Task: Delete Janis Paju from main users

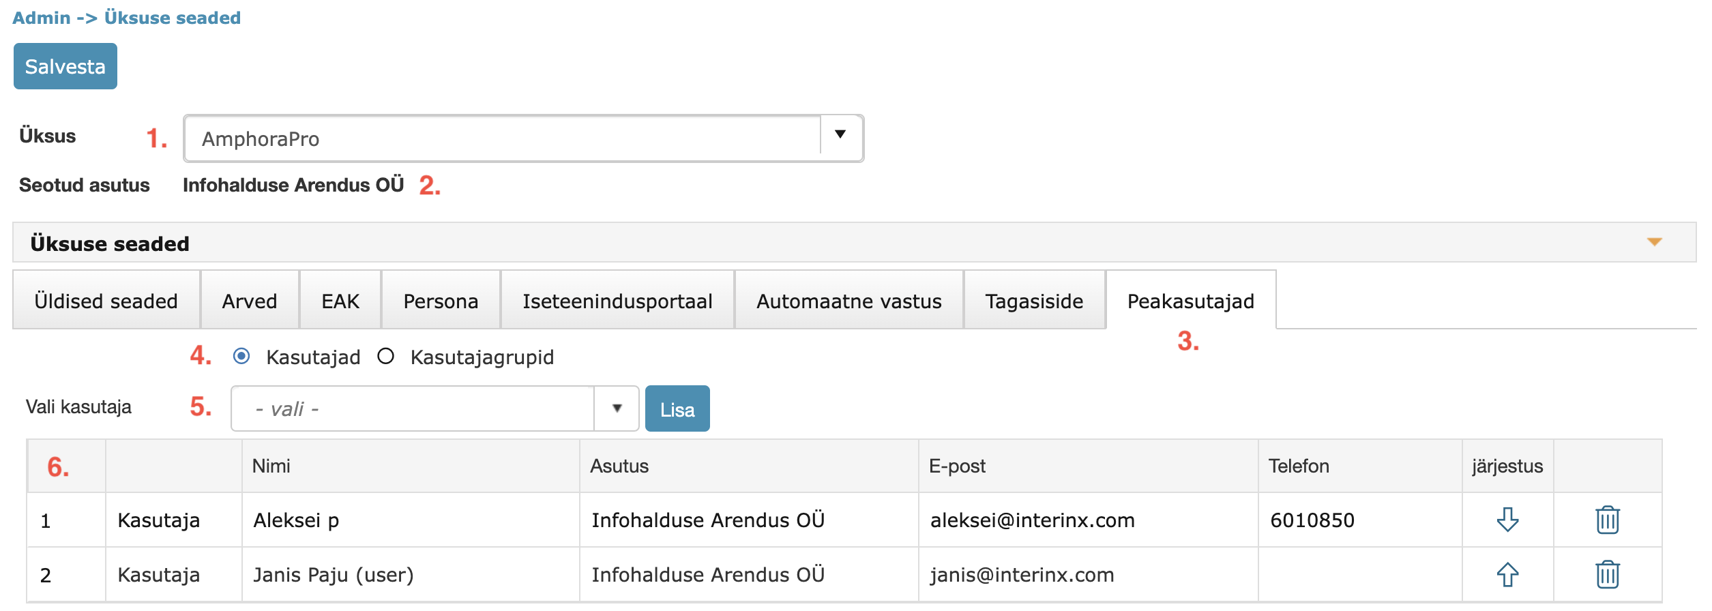Action: point(1608,574)
